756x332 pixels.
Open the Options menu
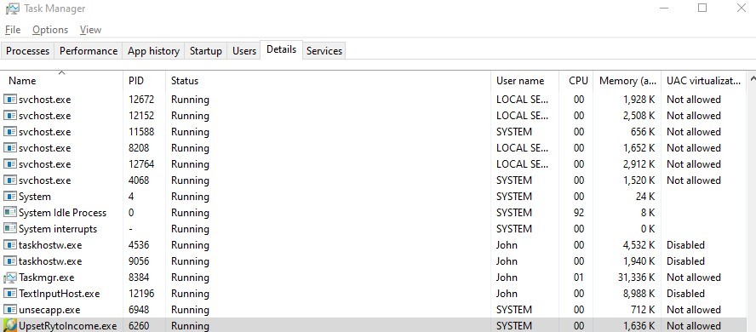click(x=50, y=30)
